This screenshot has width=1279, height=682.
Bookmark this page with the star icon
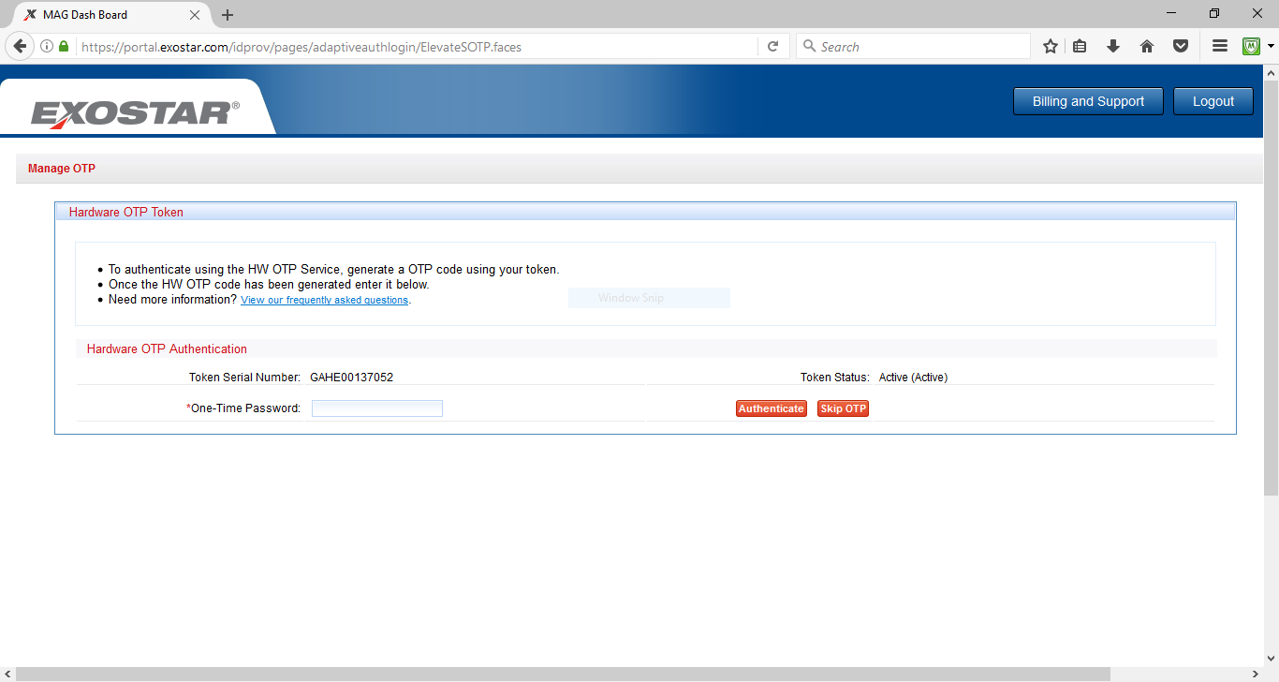point(1051,47)
